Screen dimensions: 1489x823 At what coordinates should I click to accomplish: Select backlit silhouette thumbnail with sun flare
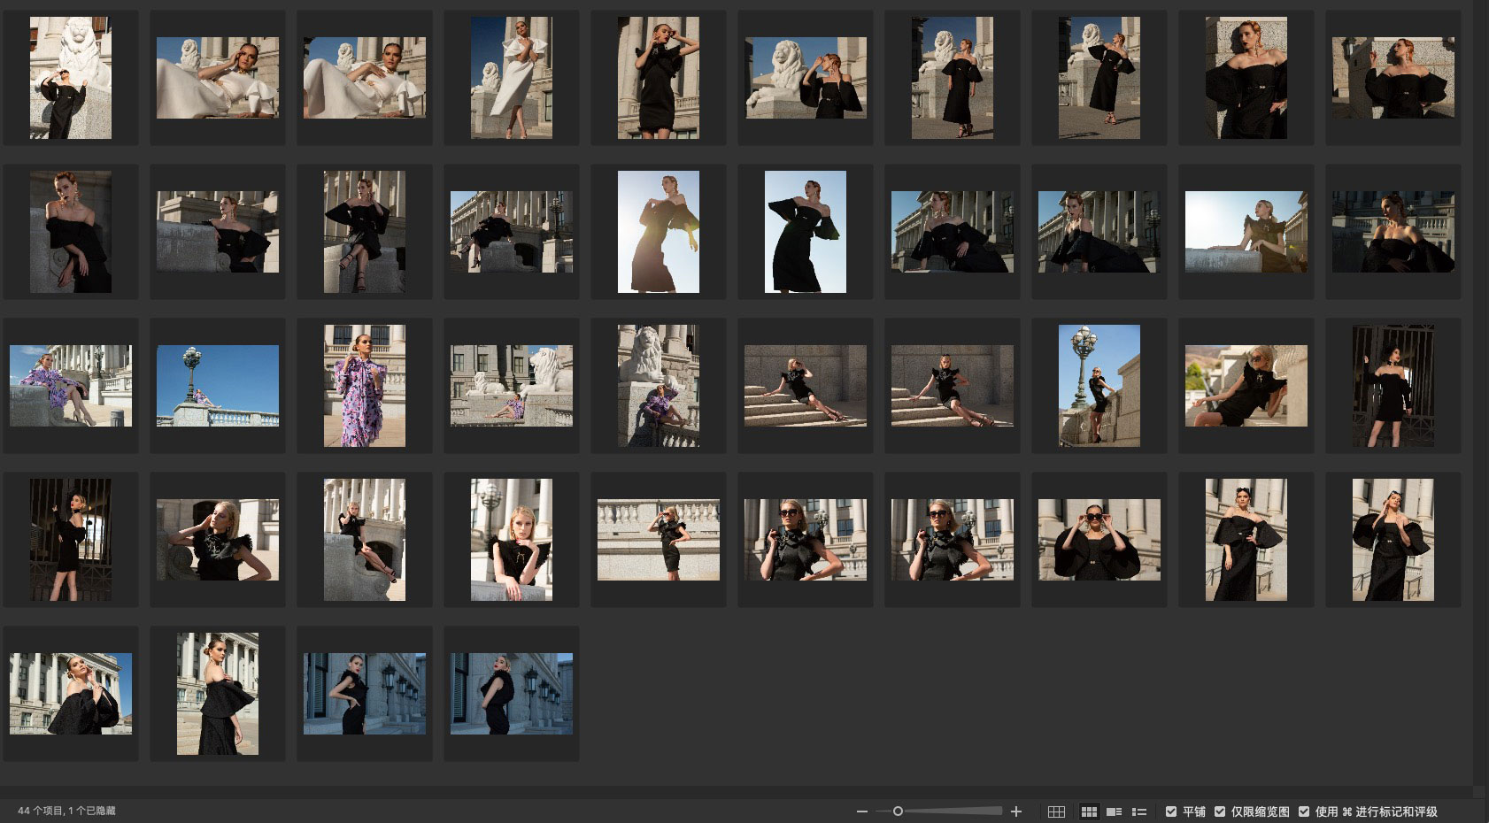659,232
